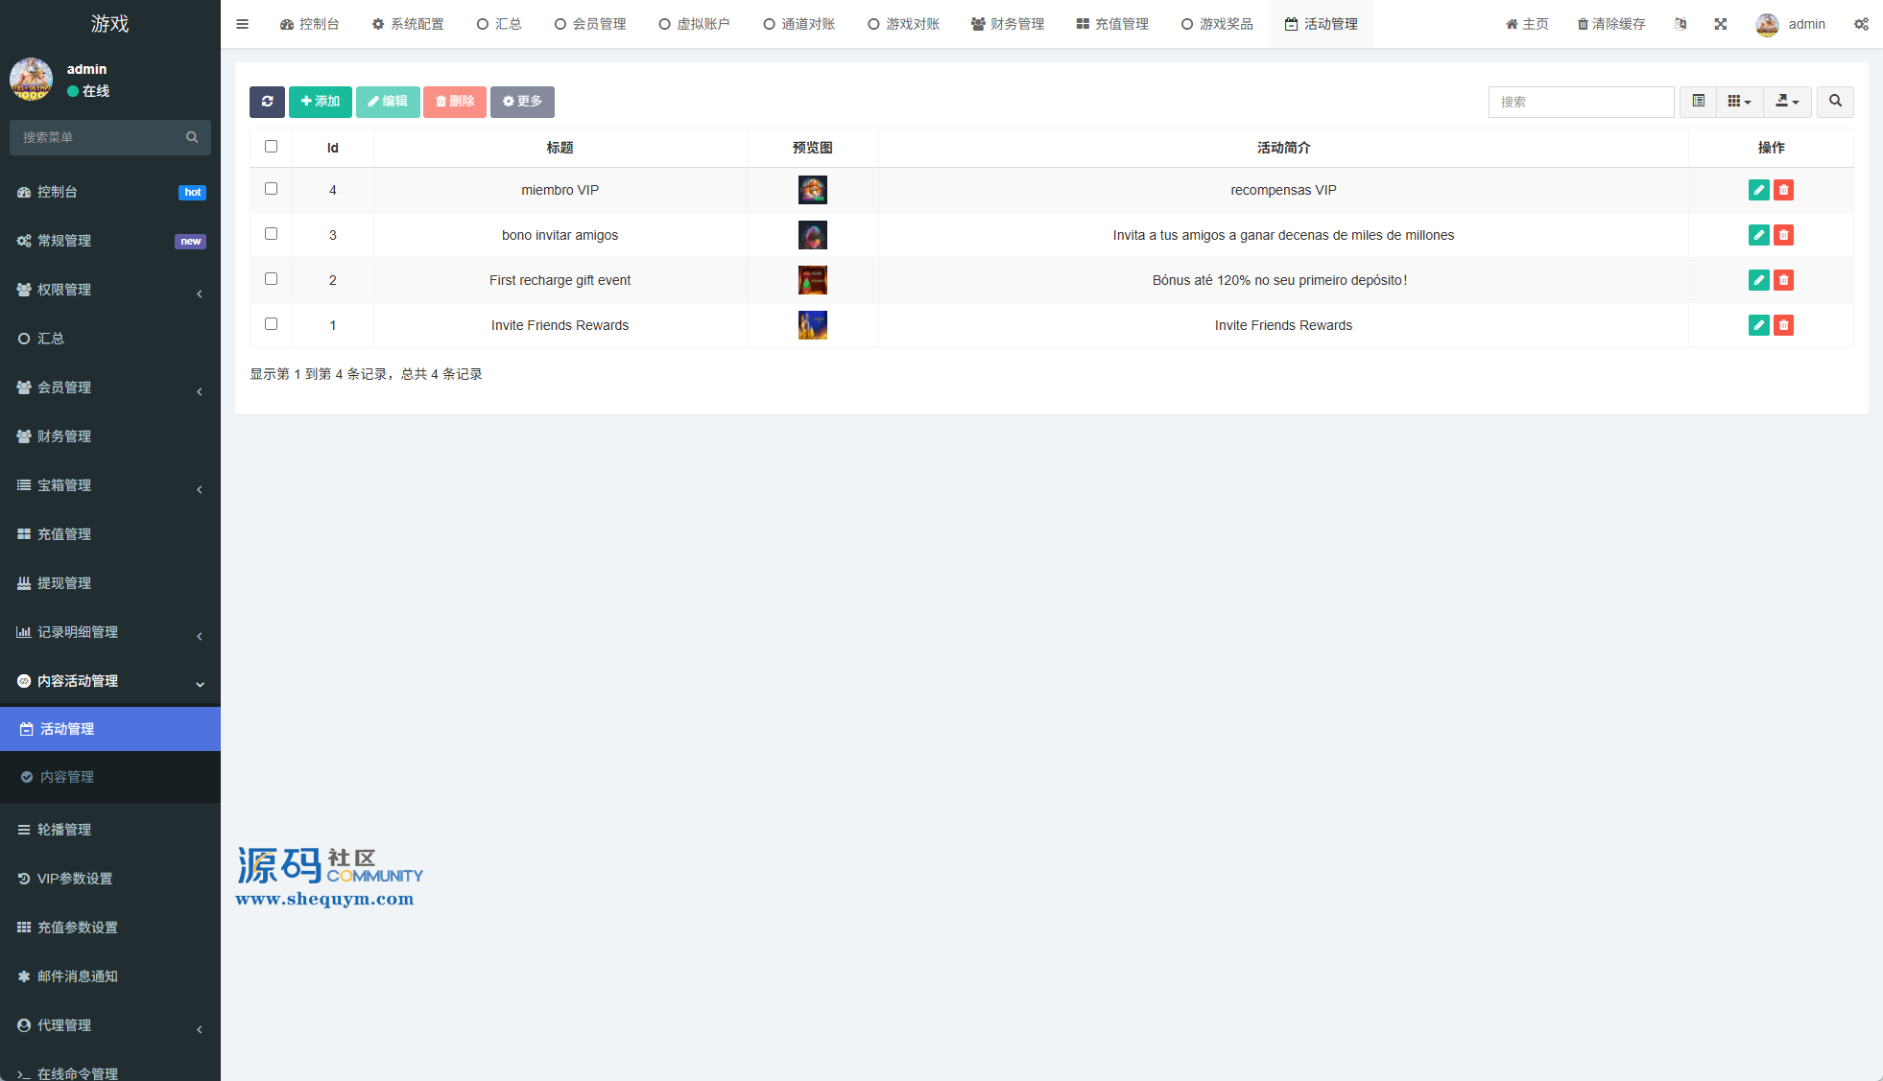The height and width of the screenshot is (1081, 1883).
Task: Toggle the table card view icon
Action: [x=1698, y=102]
